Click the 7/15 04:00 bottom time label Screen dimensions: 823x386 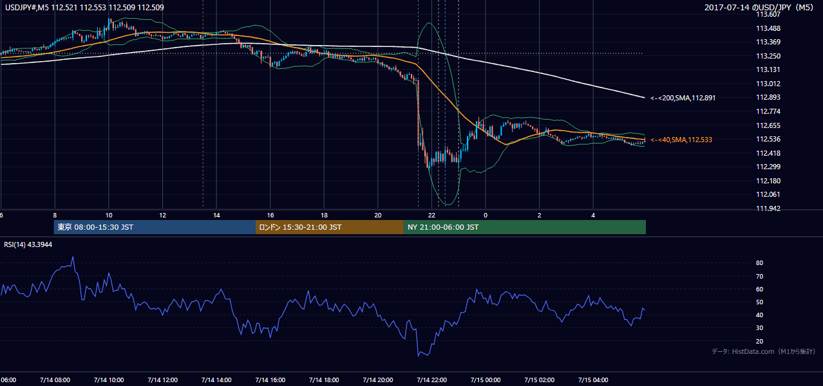[593, 380]
